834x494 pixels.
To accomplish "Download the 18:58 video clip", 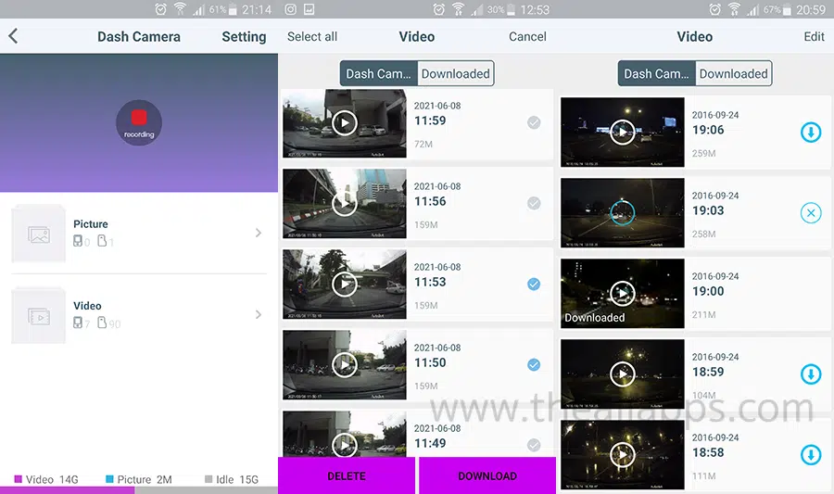I will pos(810,455).
